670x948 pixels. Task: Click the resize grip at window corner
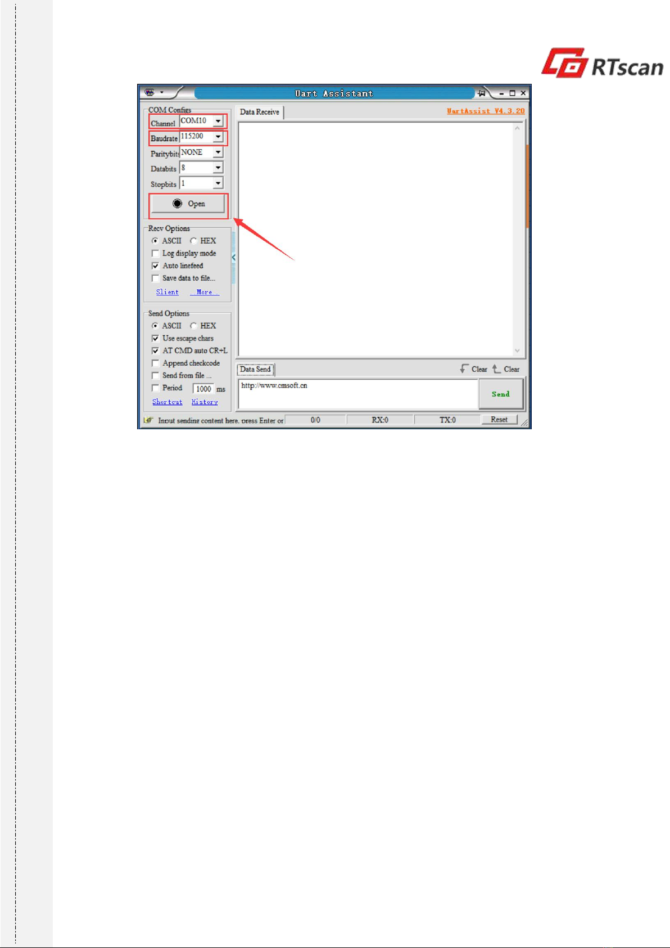pos(524,423)
